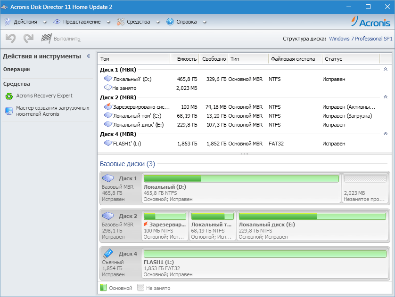Click the Не занято hatched legend swatch

[140, 288]
